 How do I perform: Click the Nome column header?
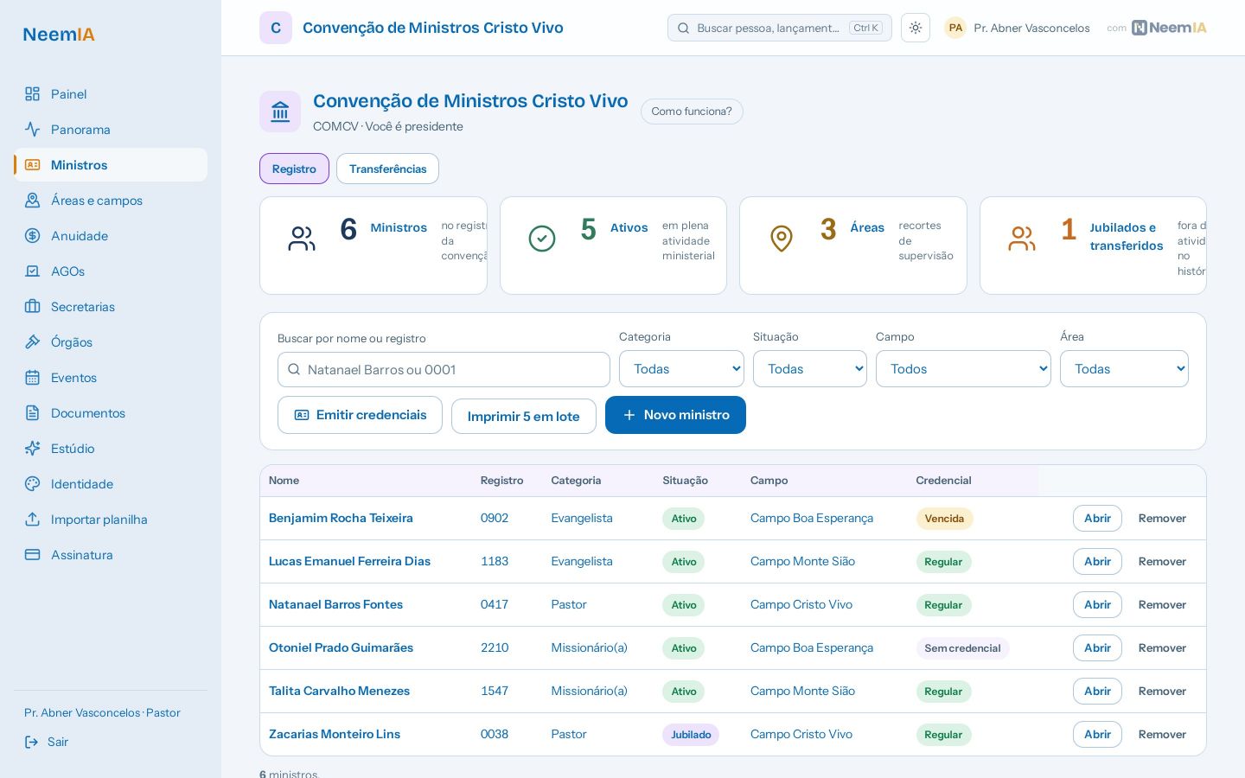[x=284, y=481]
